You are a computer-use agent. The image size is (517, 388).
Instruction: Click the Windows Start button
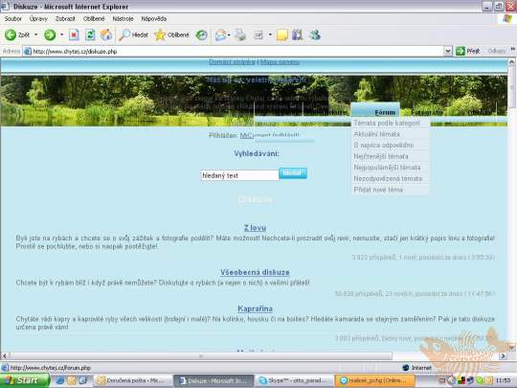[x=25, y=380]
